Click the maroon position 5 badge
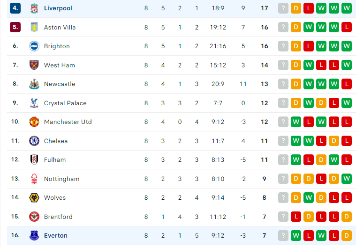This screenshot has width=356, height=247. click(x=15, y=27)
